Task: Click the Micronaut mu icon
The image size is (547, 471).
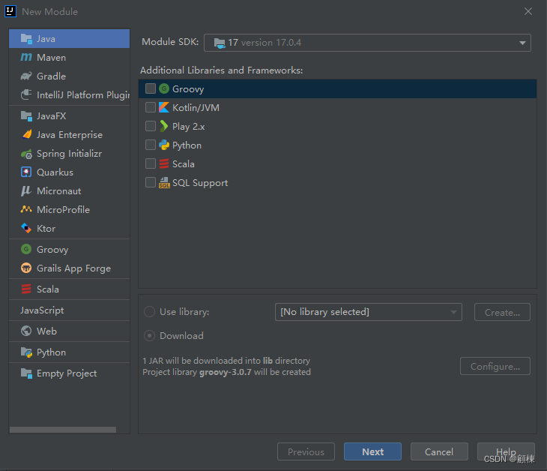Action: coord(26,190)
